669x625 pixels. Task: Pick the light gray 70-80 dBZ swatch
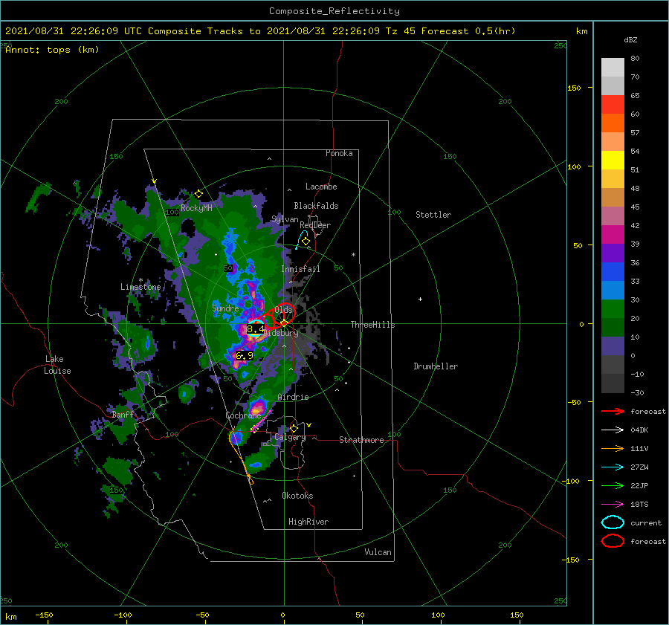click(x=613, y=68)
